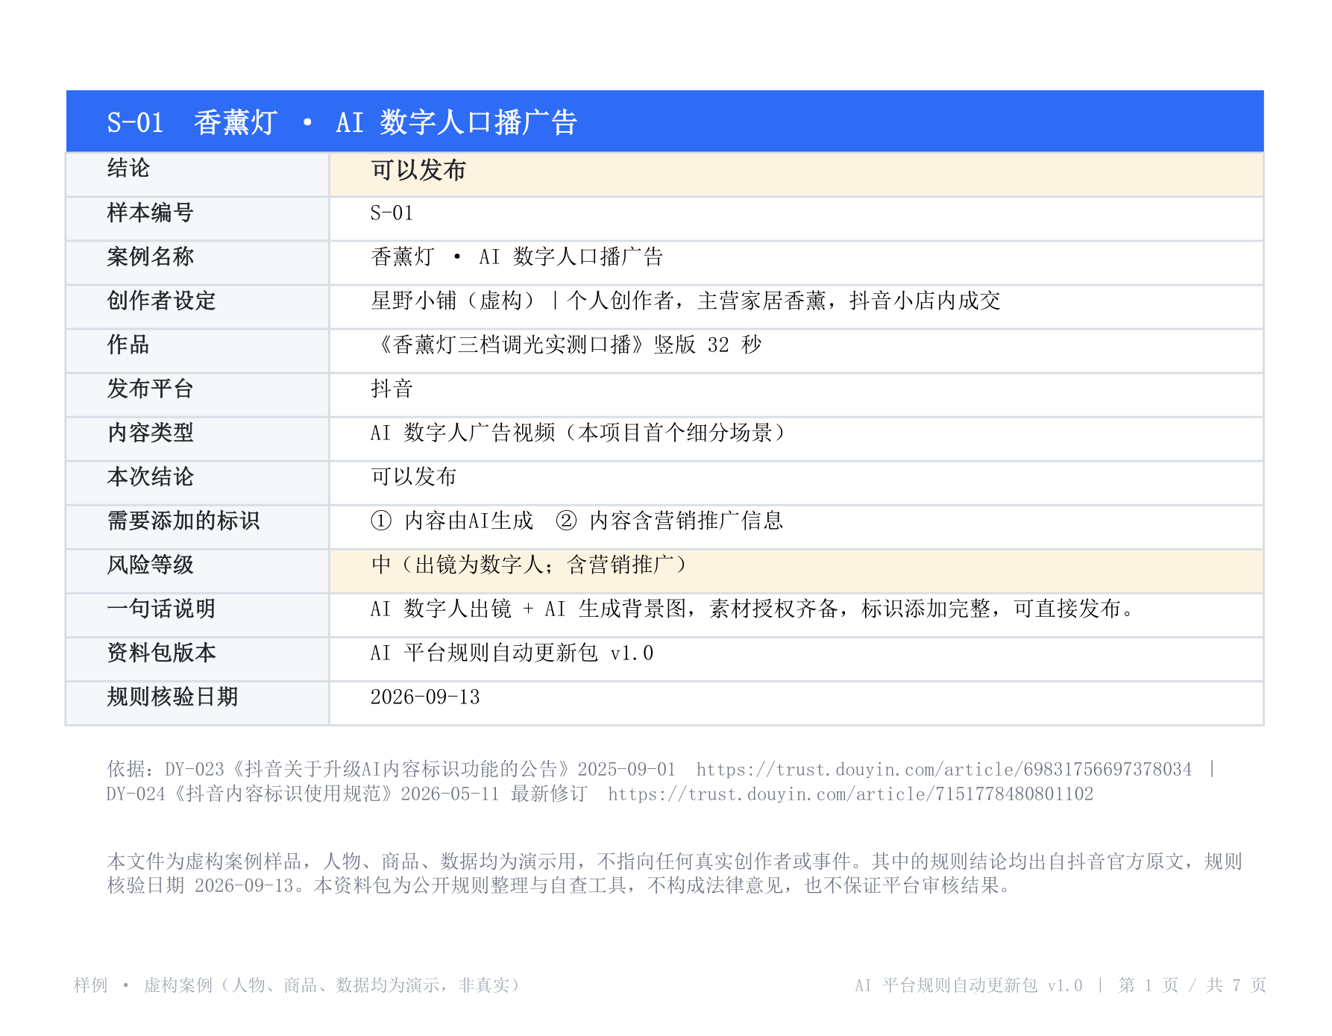Select the '资料包版本' label
This screenshot has width=1332, height=1036.
[x=161, y=653]
